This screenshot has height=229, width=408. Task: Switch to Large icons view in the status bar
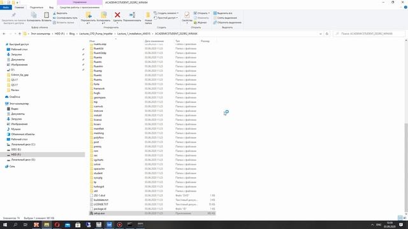[405, 218]
